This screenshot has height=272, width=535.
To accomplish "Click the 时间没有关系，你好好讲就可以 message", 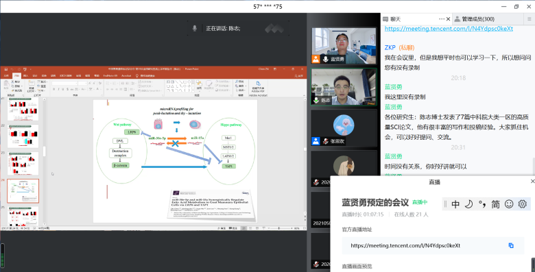I will click(425, 166).
